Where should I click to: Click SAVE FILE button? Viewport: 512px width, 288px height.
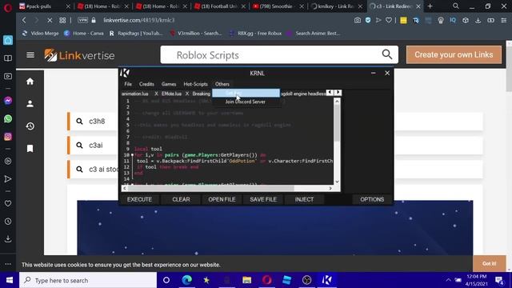pos(263,199)
